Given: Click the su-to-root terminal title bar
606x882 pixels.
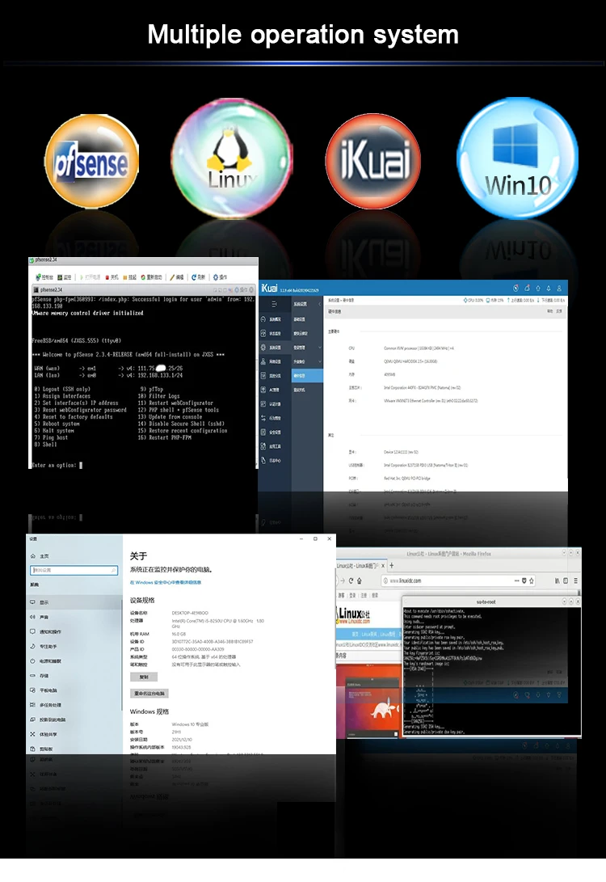Looking at the screenshot, I should tap(486, 601).
